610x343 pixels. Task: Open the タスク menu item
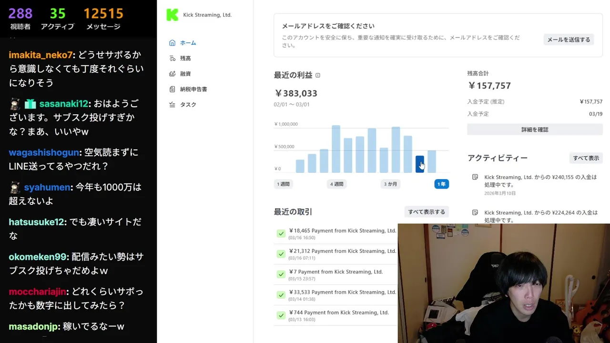click(188, 104)
